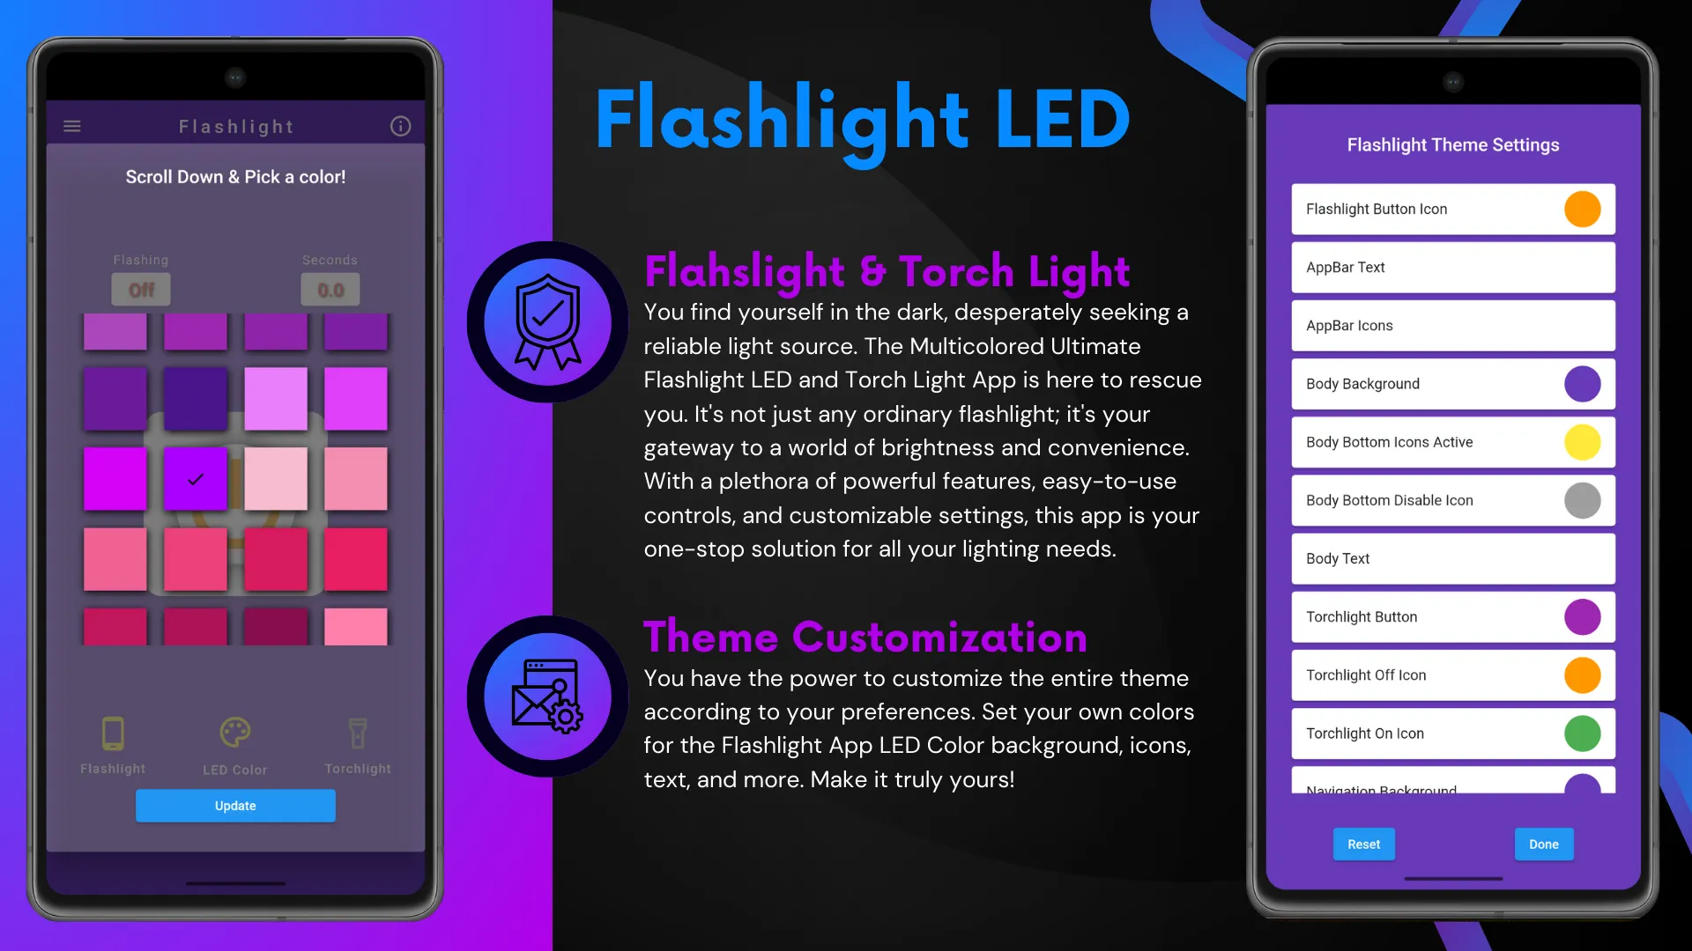Toggle the Torchlight On Icon green switch
Image resolution: width=1692 pixels, height=951 pixels.
1582,733
